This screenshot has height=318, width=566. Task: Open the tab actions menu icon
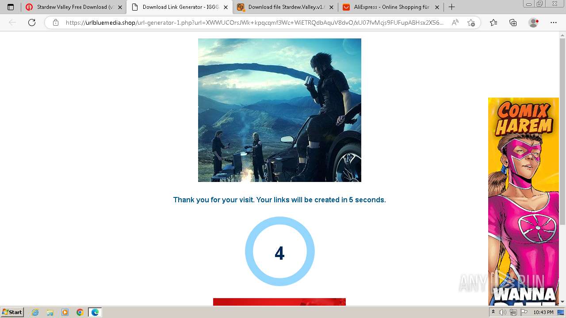point(11,7)
